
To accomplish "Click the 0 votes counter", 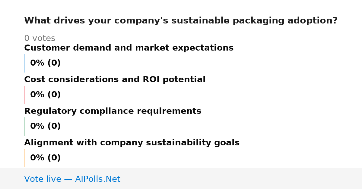I will point(40,39).
